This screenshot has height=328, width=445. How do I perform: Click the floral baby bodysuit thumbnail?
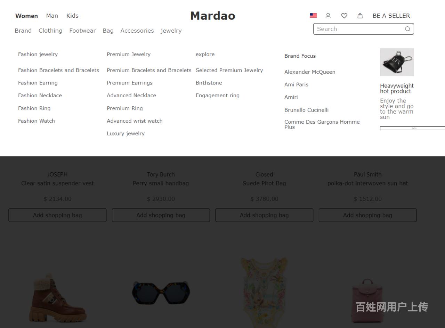point(264,292)
